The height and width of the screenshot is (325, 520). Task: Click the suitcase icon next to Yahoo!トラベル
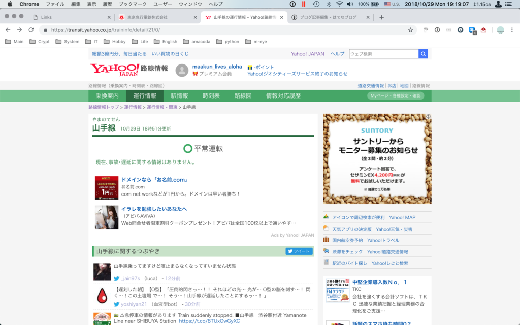click(326, 240)
